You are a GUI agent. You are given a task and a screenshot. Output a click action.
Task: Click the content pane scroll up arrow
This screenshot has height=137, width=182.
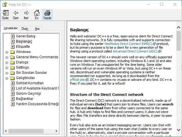pyautogui.click(x=179, y=28)
